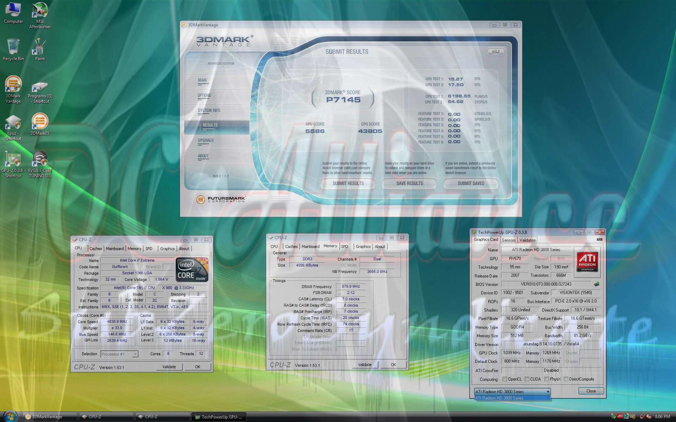Click the GPU-Z screenshot camera icon
Screen dimensions: 676x422
pyautogui.click(x=599, y=240)
